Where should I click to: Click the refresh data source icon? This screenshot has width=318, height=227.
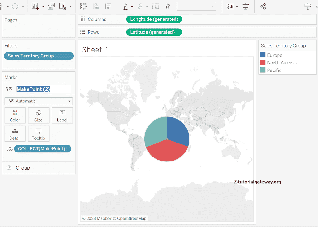coord(15,7)
